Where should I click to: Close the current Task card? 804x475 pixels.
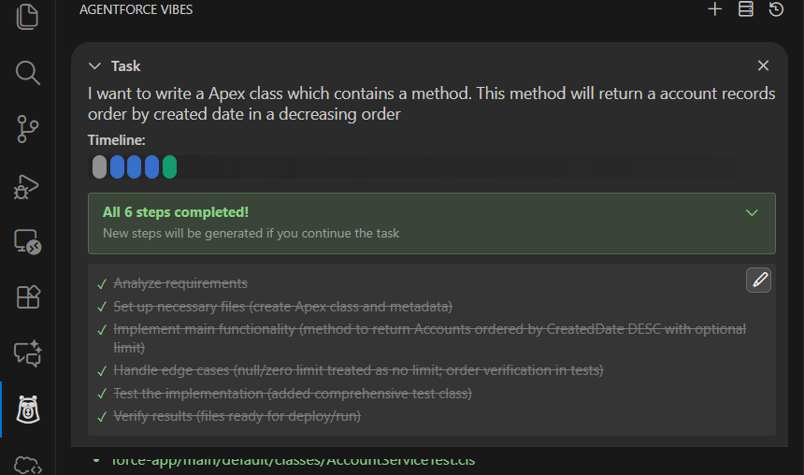(763, 65)
